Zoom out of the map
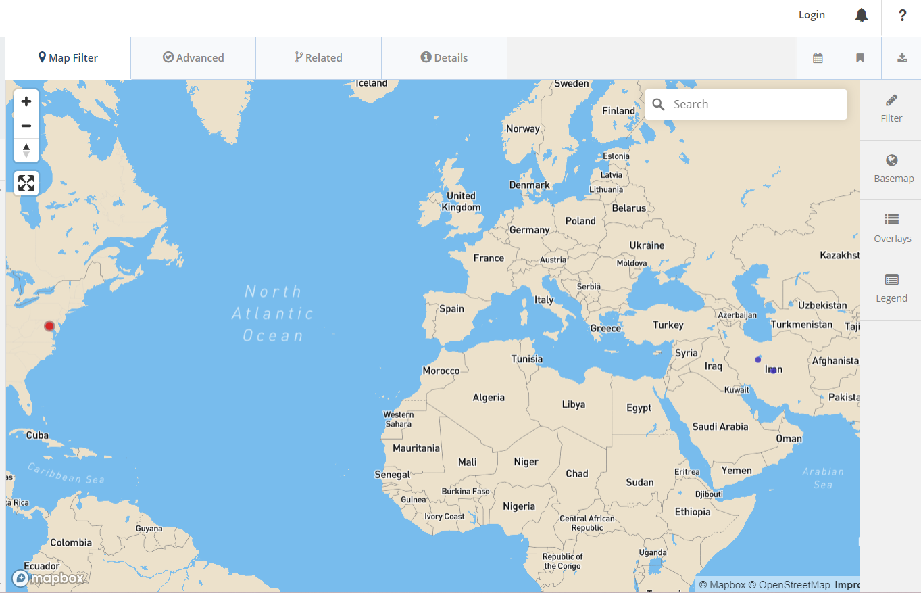Viewport: 921px width, 593px height. click(26, 126)
